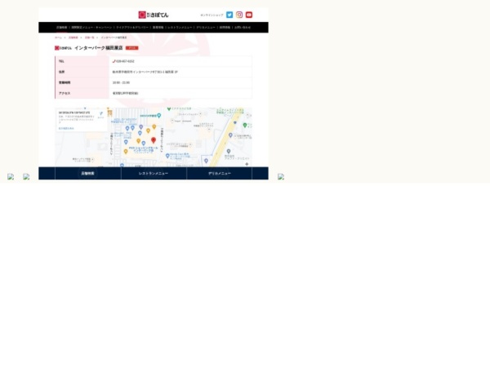Go to ホーム in the breadcrumb

[x=58, y=38]
